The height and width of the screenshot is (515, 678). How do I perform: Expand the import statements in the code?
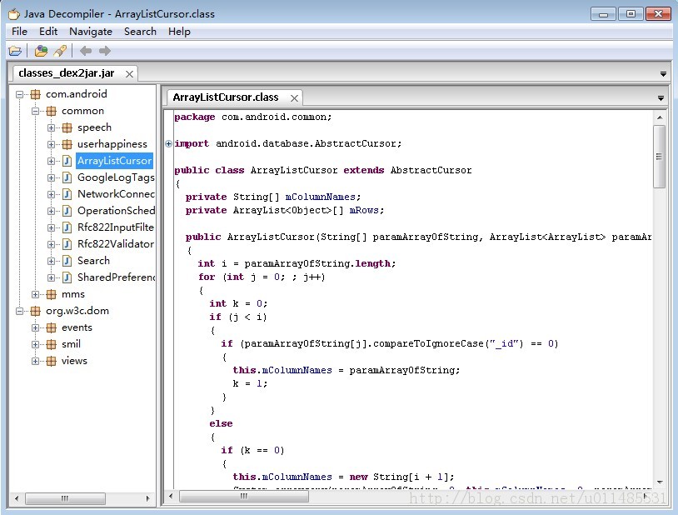[168, 143]
